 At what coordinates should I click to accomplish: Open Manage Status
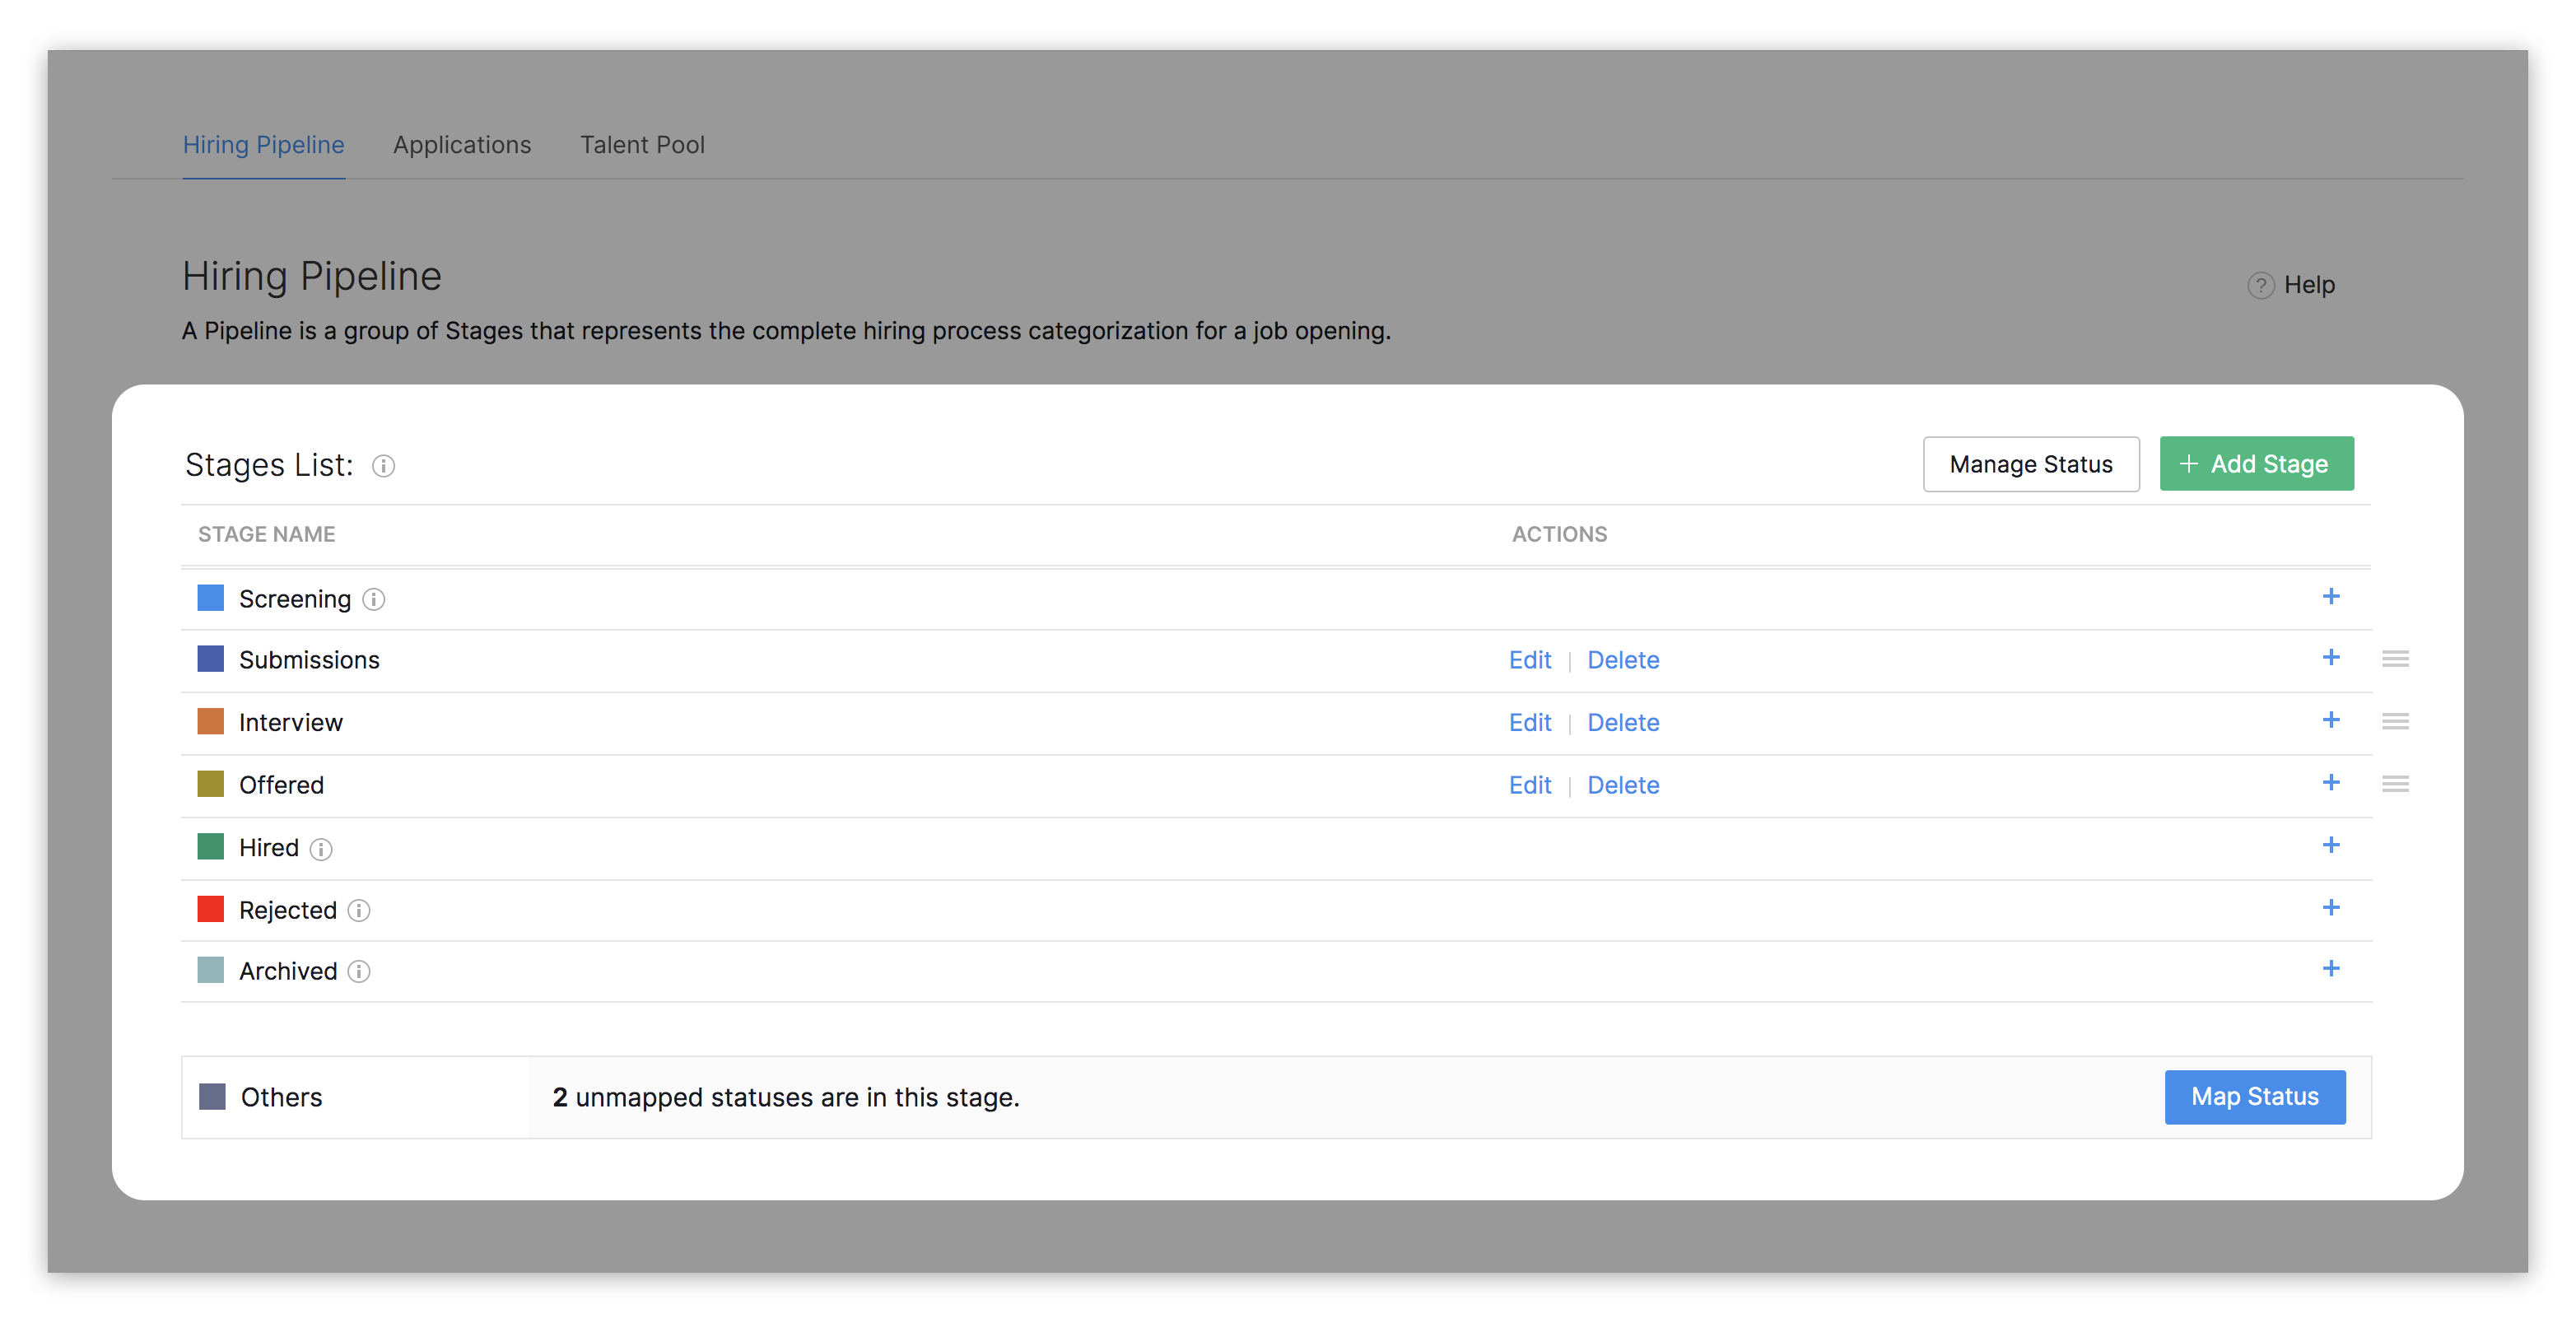coord(2030,464)
